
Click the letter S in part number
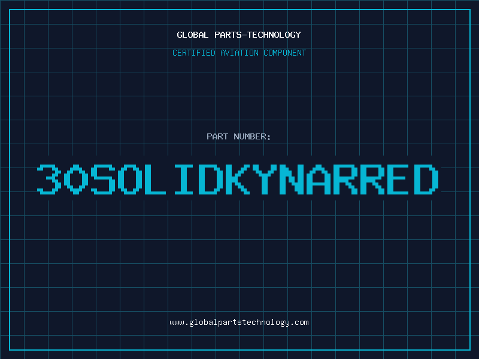tap(103, 179)
